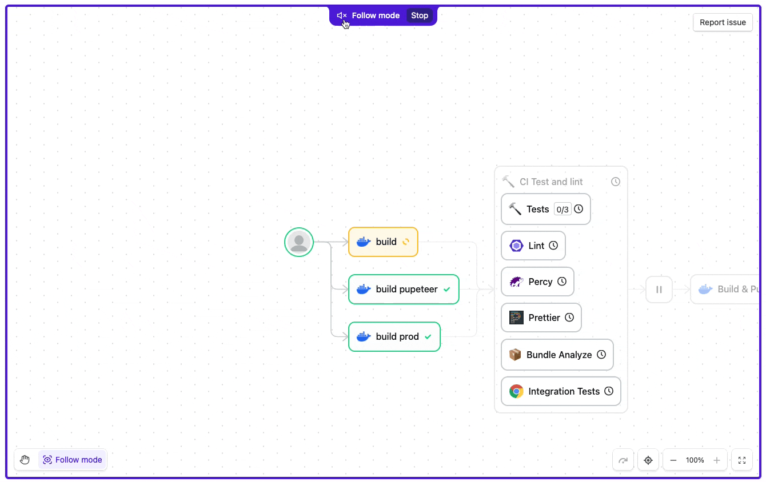Select the Percy hedgehog icon
766x482 pixels.
[x=516, y=281]
